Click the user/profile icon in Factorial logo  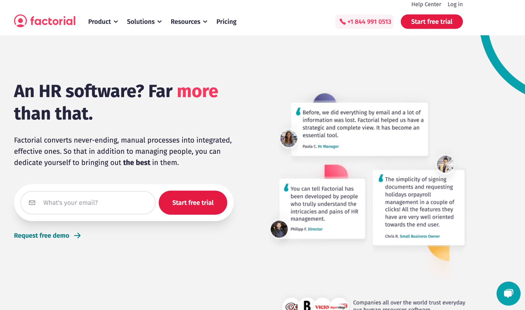[x=20, y=21]
